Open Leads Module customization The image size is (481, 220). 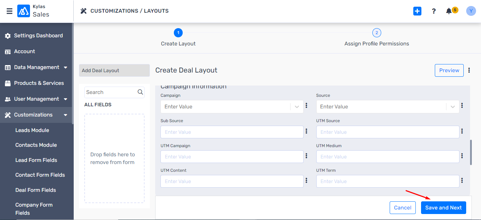pos(32,130)
